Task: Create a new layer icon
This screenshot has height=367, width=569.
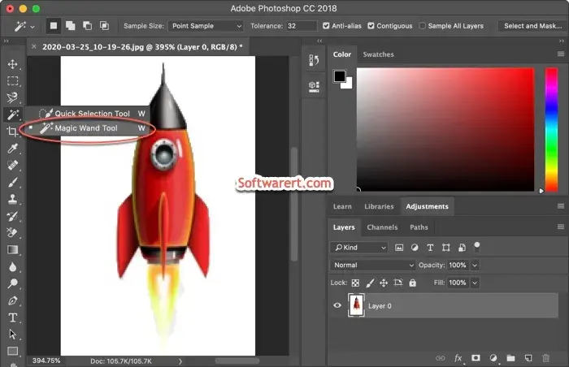Action: (x=528, y=358)
